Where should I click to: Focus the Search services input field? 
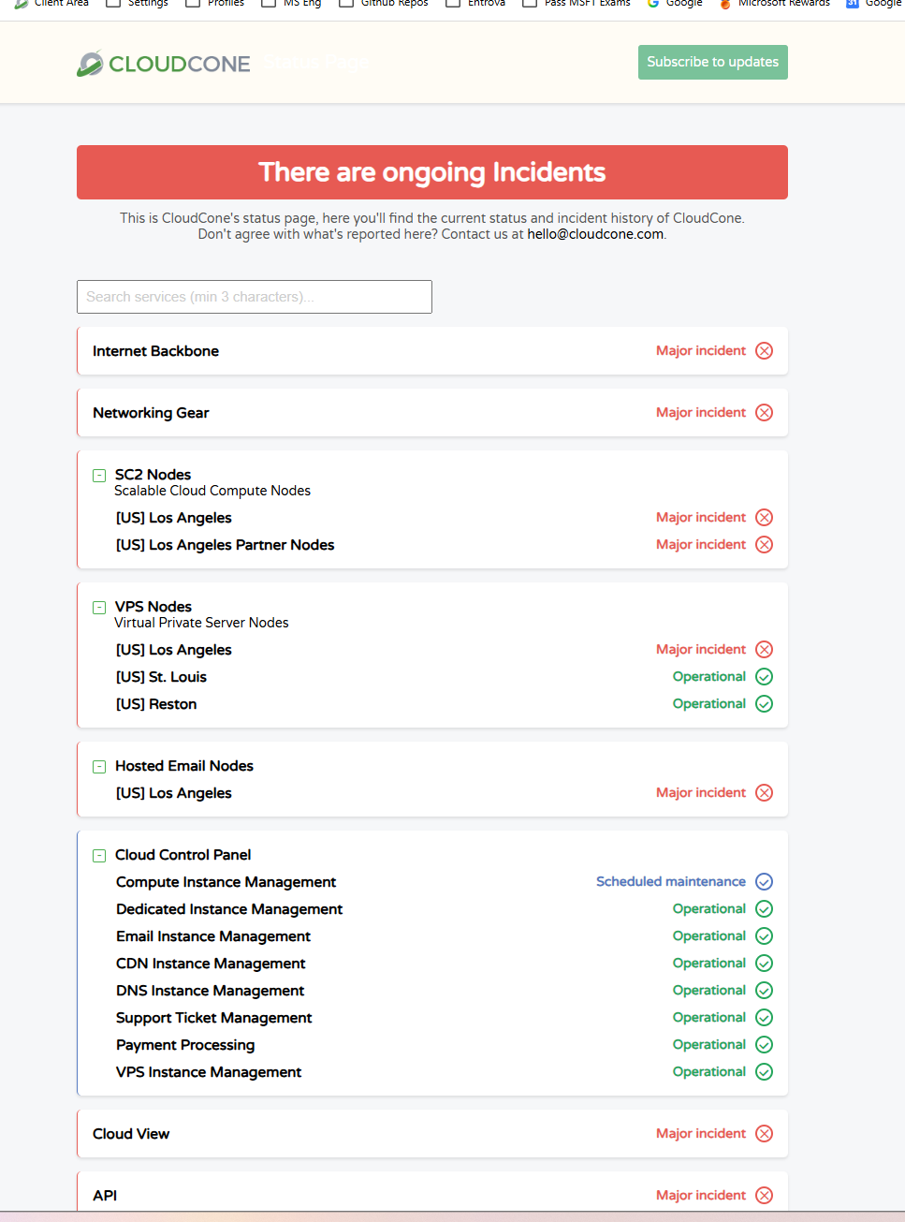pyautogui.click(x=255, y=297)
